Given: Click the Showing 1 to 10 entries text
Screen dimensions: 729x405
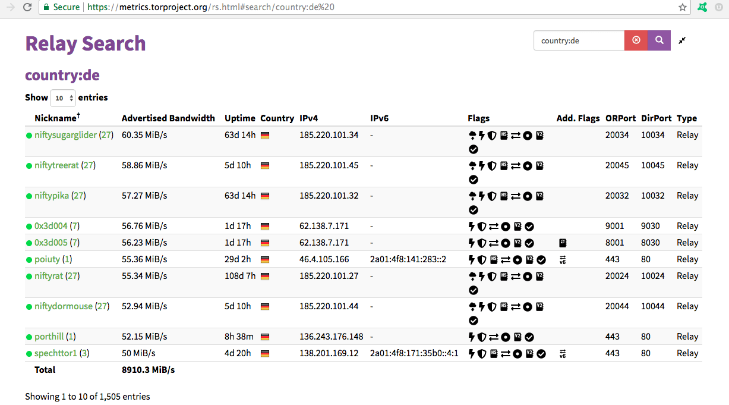Looking at the screenshot, I should tap(87, 396).
